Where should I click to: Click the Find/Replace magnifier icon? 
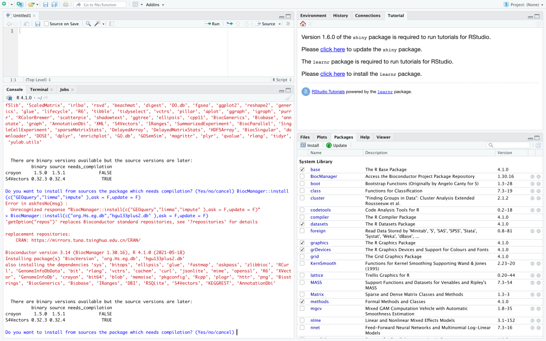(x=88, y=24)
